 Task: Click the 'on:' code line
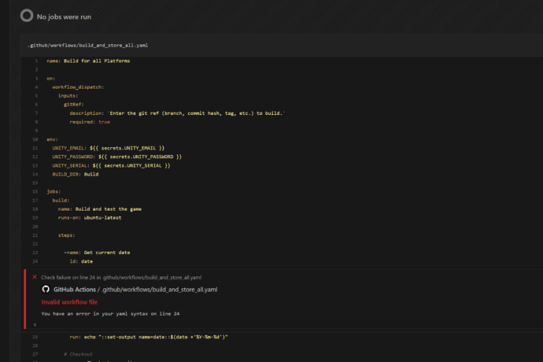click(50, 79)
